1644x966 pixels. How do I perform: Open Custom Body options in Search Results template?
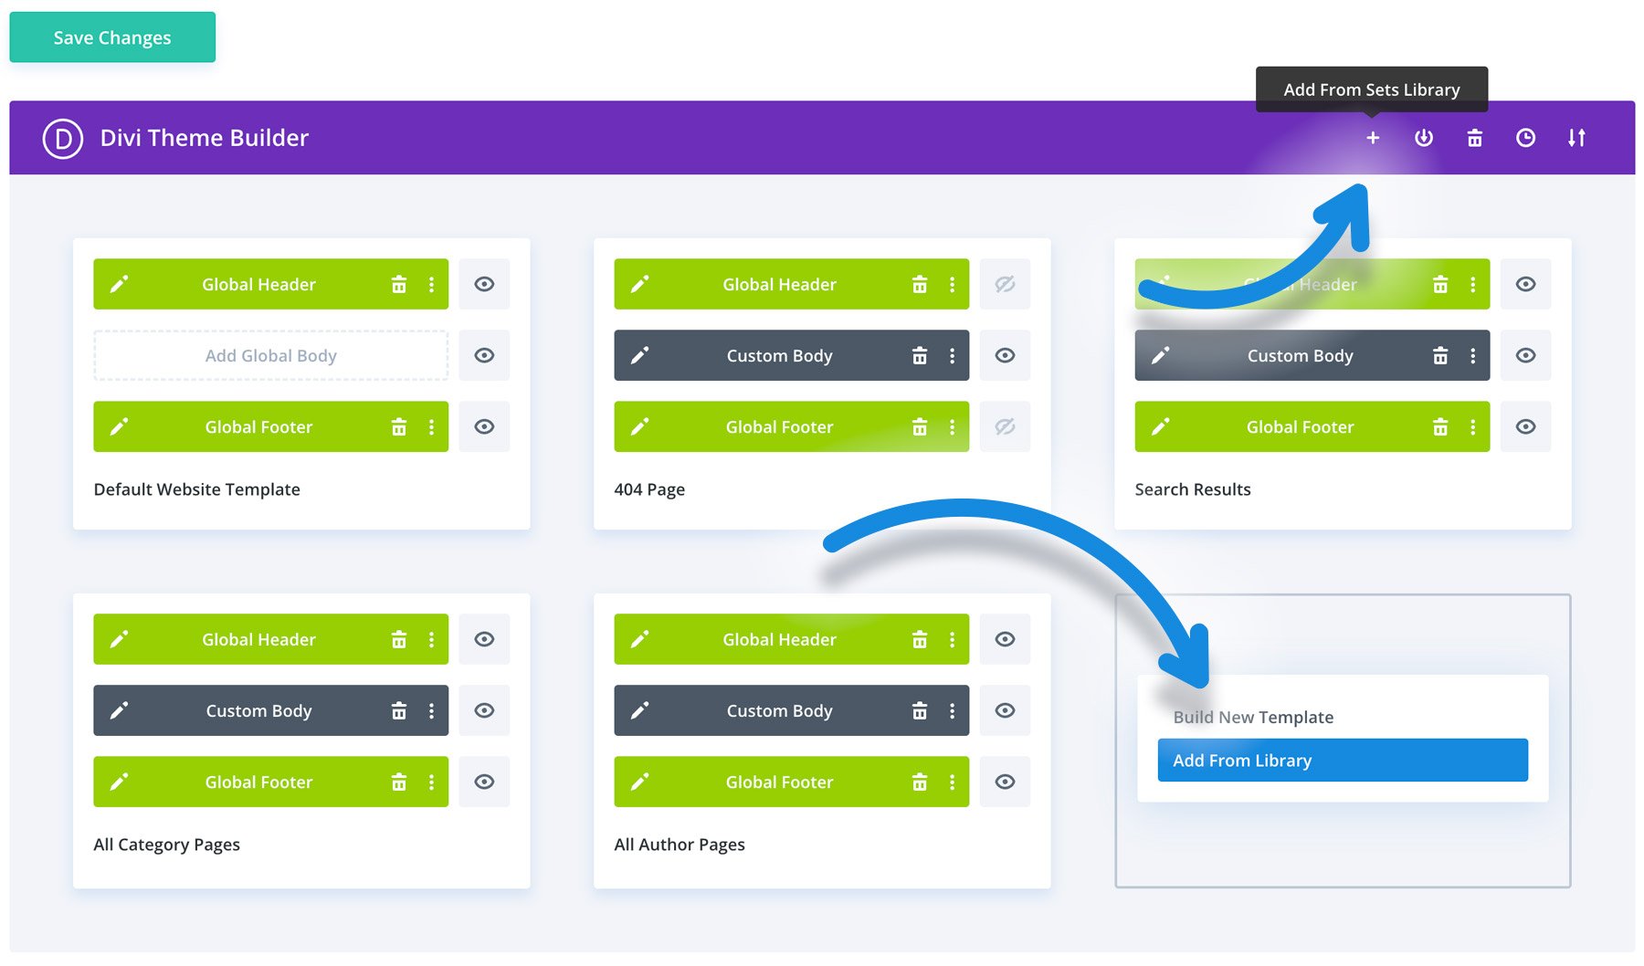click(1473, 355)
